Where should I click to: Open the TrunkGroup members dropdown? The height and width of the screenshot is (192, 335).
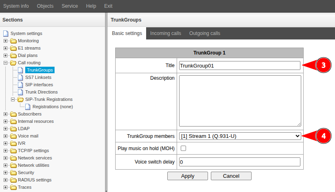(x=240, y=136)
